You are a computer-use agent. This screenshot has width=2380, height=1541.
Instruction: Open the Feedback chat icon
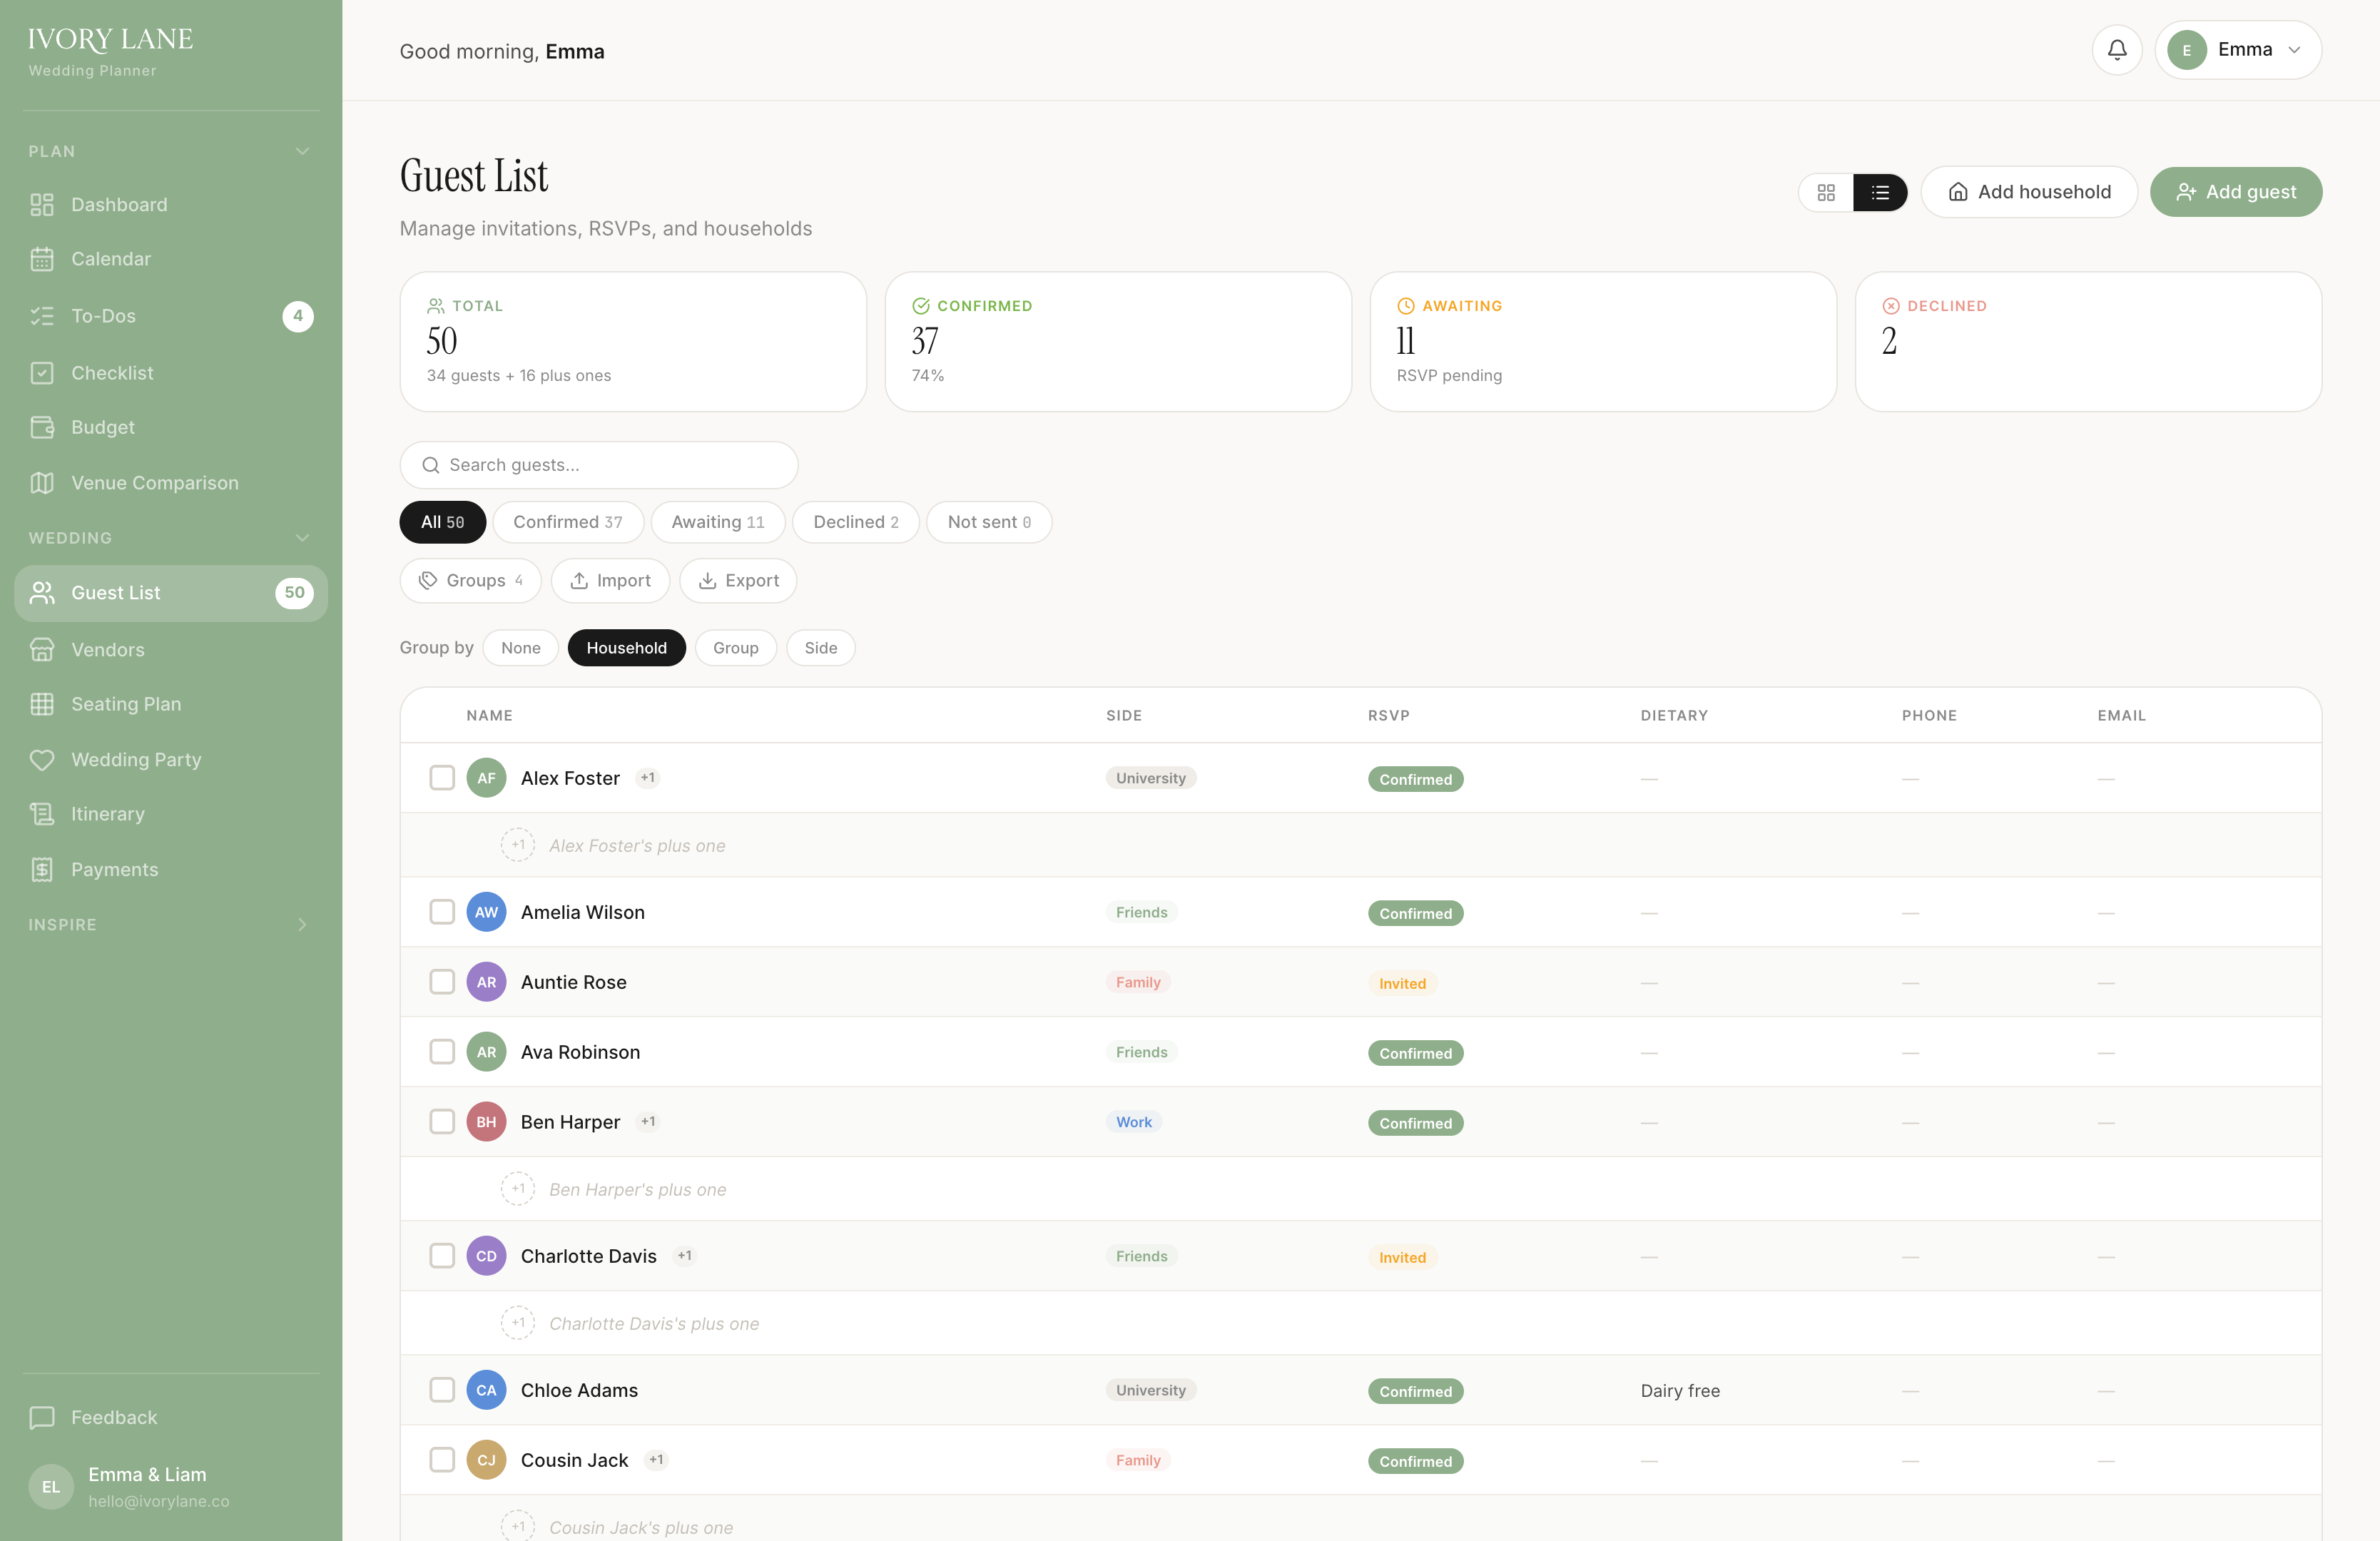pos(42,1417)
